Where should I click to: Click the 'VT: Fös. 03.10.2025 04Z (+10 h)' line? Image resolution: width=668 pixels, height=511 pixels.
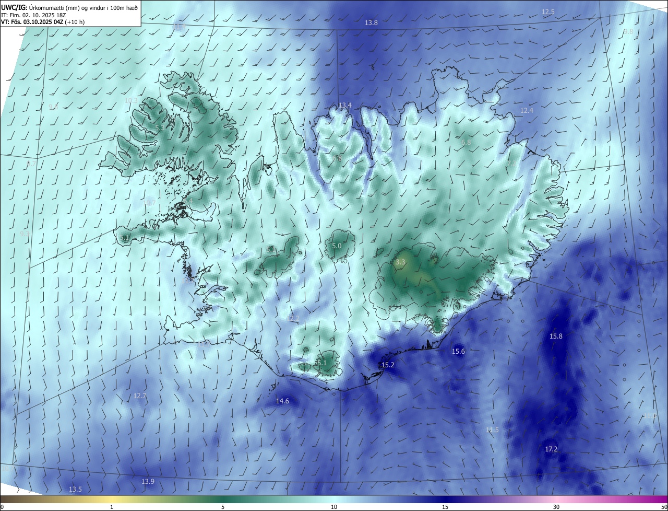(x=43, y=22)
